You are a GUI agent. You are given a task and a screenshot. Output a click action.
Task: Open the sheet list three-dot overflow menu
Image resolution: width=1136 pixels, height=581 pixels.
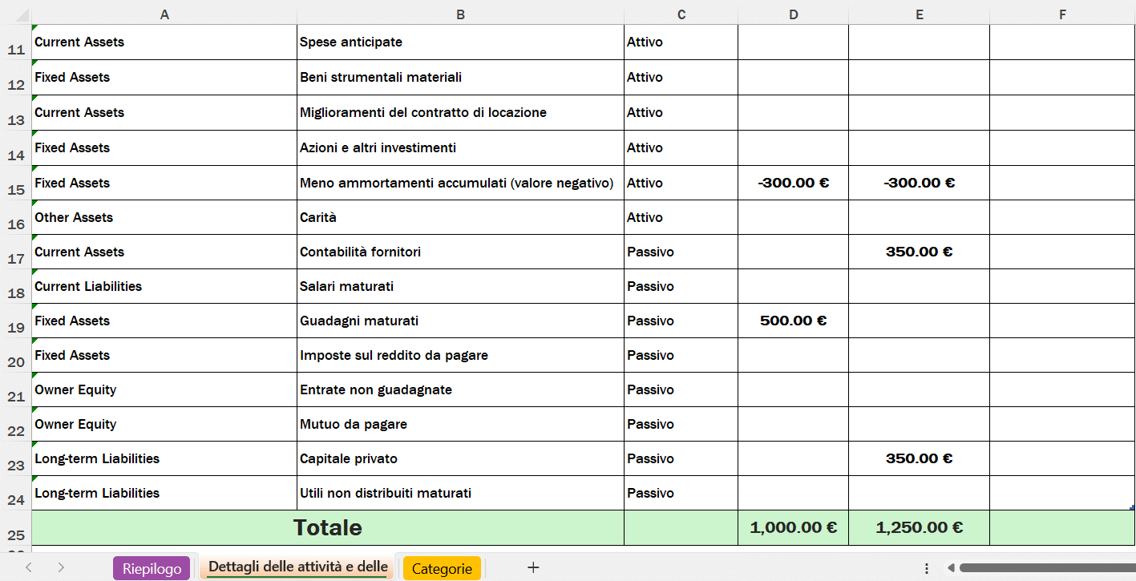point(926,567)
